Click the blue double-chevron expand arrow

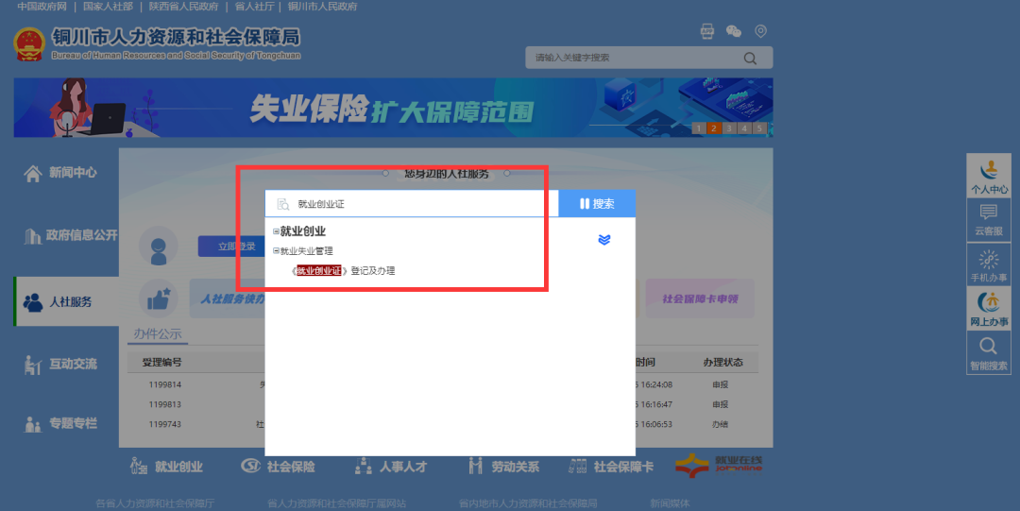(x=604, y=240)
